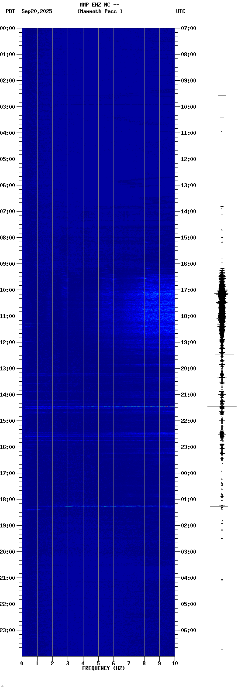This screenshot has width=241, height=691.
Task: Click PDT time label 14:00
Action: tap(8, 395)
